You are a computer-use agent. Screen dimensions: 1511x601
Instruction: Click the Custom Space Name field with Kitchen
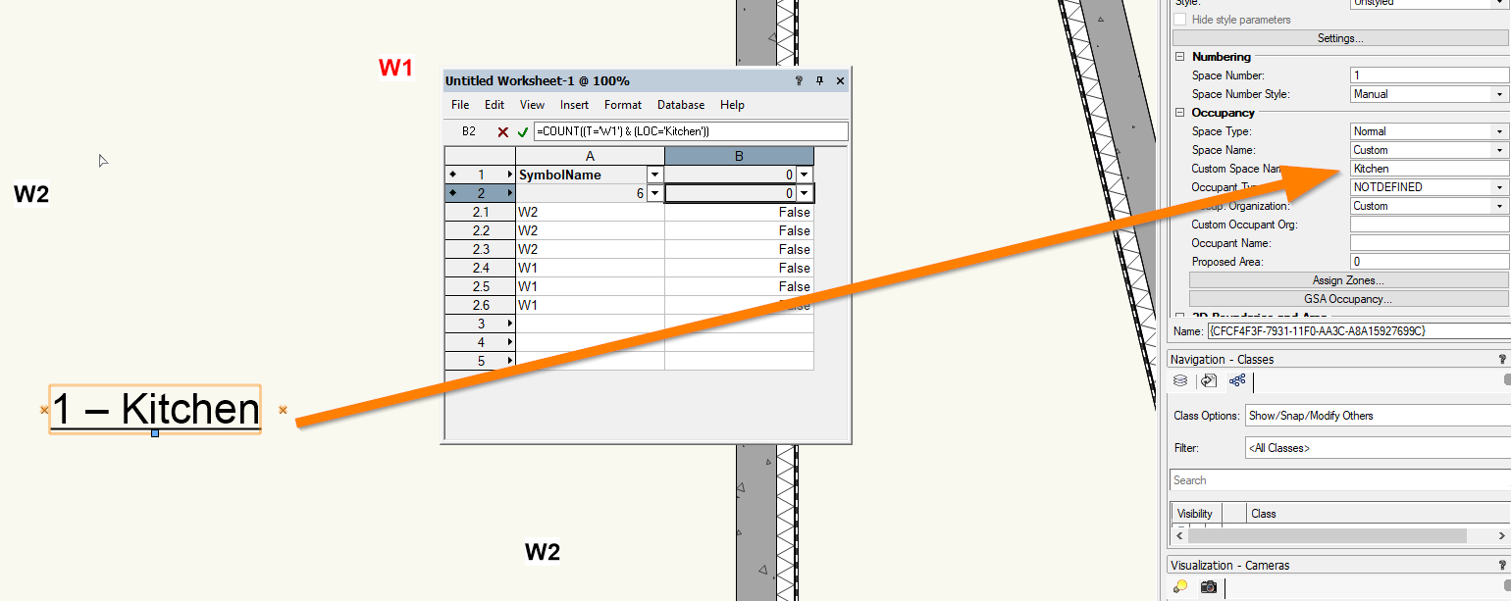coord(1429,169)
